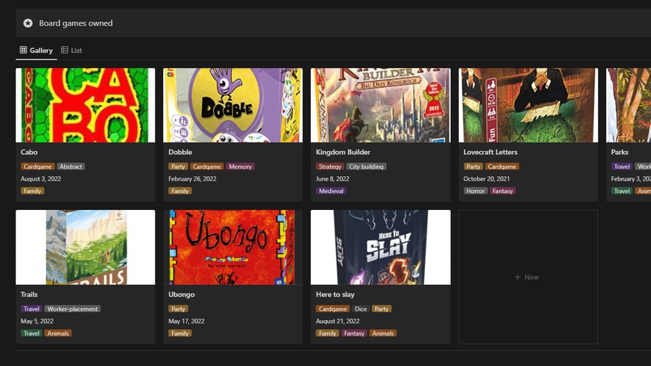Screen dimensions: 651x366
Task: Click the Parks card title
Action: (x=619, y=152)
